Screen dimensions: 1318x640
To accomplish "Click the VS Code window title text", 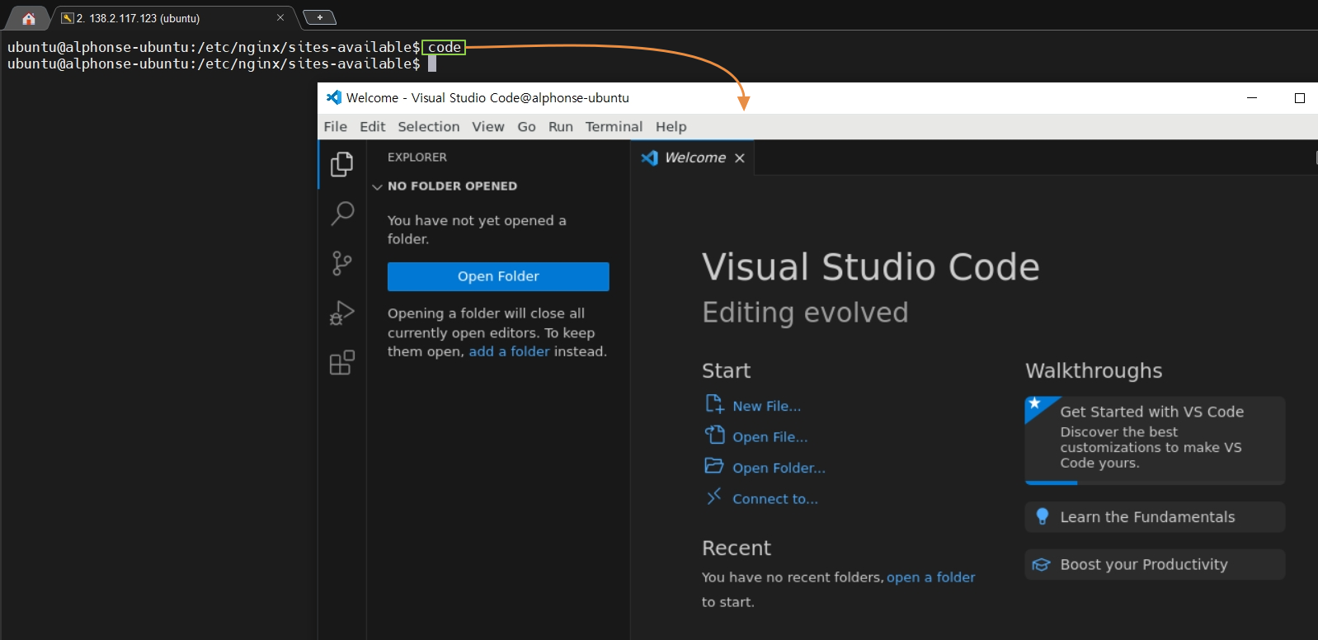I will click(x=487, y=97).
